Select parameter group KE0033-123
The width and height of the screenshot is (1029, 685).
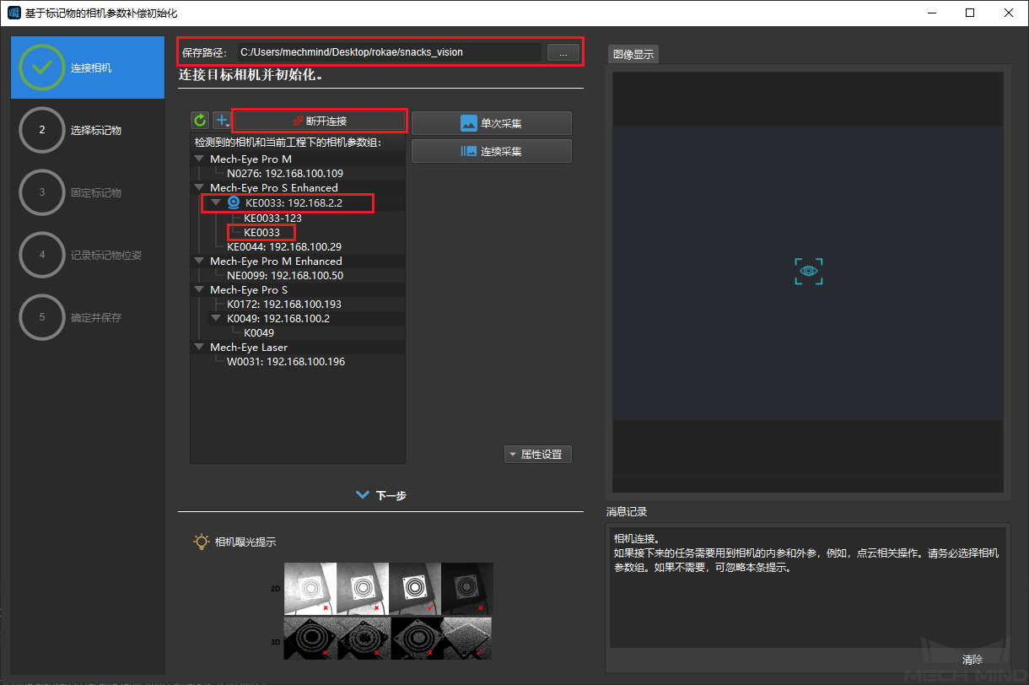click(x=272, y=218)
